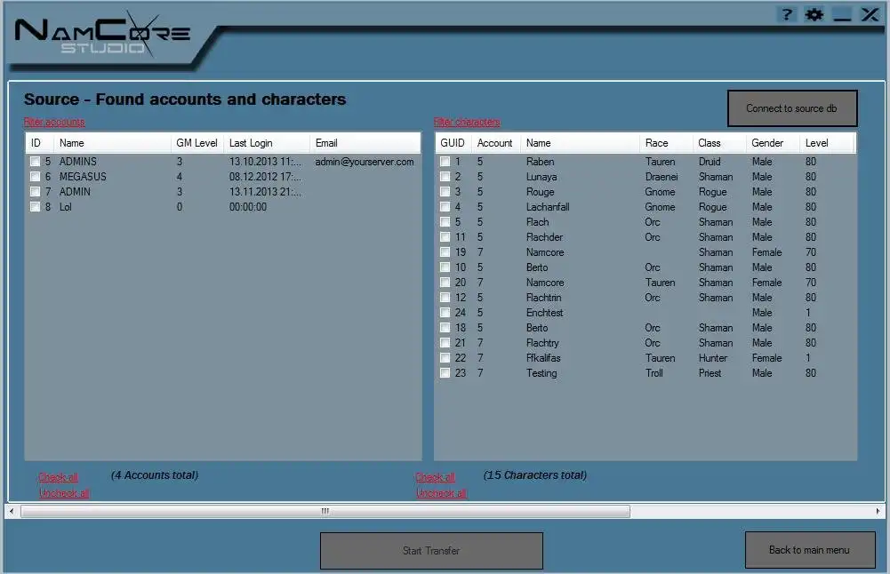This screenshot has height=574, width=890.
Task: Check the ADMINS account checkbox
Action: click(36, 162)
